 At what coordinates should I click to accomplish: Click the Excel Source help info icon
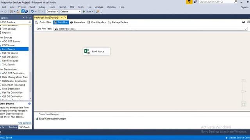[x=30, y=104]
